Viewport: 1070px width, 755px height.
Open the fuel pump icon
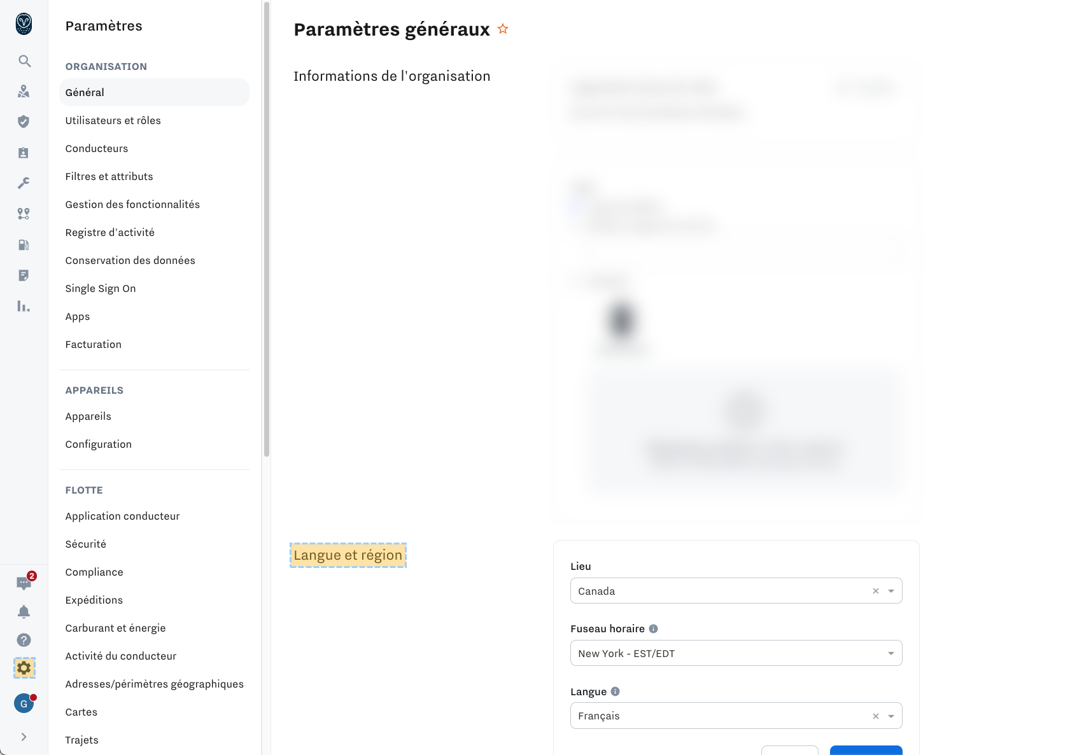[24, 245]
